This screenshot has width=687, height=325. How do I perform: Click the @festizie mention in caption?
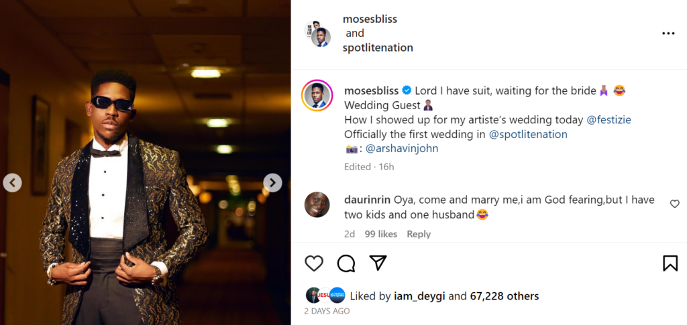coord(609,120)
